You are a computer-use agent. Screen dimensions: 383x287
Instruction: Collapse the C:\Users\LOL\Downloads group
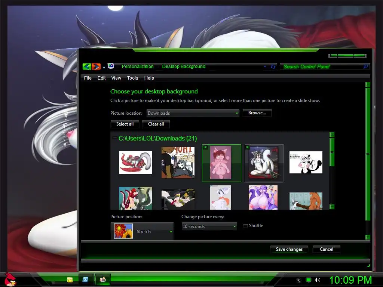(x=114, y=138)
